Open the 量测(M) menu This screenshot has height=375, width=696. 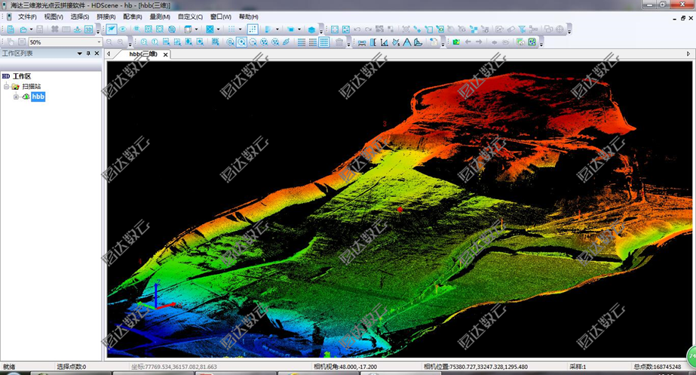160,17
